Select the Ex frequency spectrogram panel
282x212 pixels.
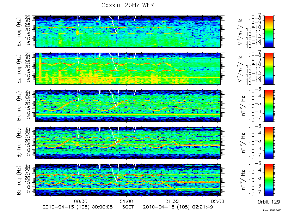(x=128, y=31)
